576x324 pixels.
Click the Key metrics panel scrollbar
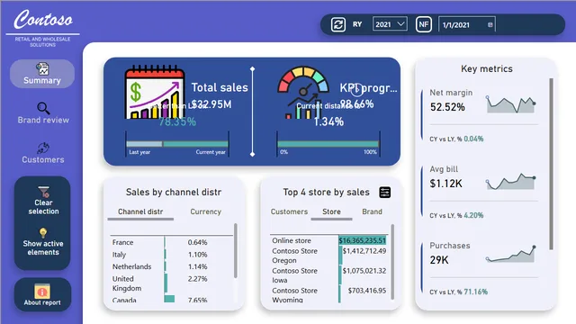coord(551,164)
